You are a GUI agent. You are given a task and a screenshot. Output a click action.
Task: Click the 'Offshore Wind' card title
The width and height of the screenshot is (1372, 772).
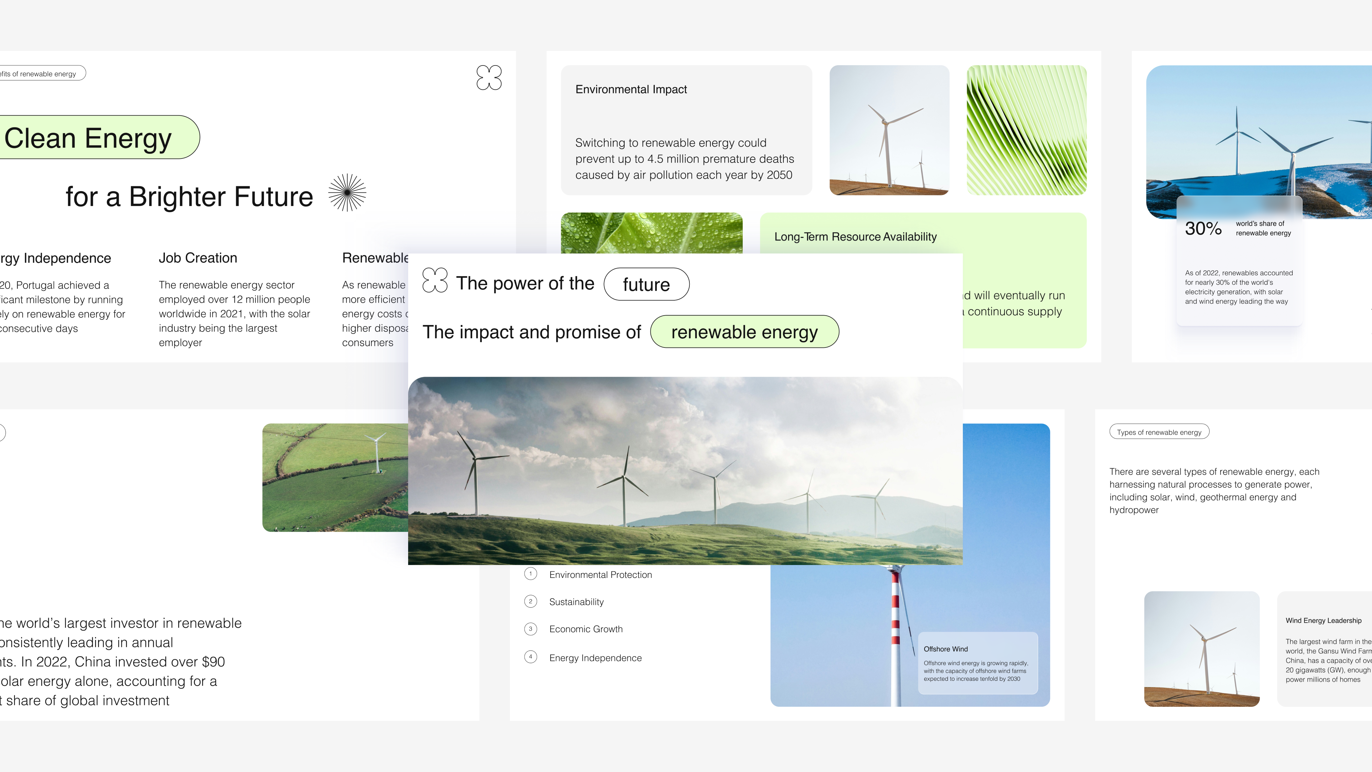[x=946, y=649]
